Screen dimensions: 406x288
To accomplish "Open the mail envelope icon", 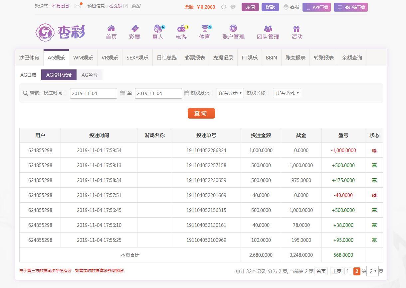I will coord(78,6).
